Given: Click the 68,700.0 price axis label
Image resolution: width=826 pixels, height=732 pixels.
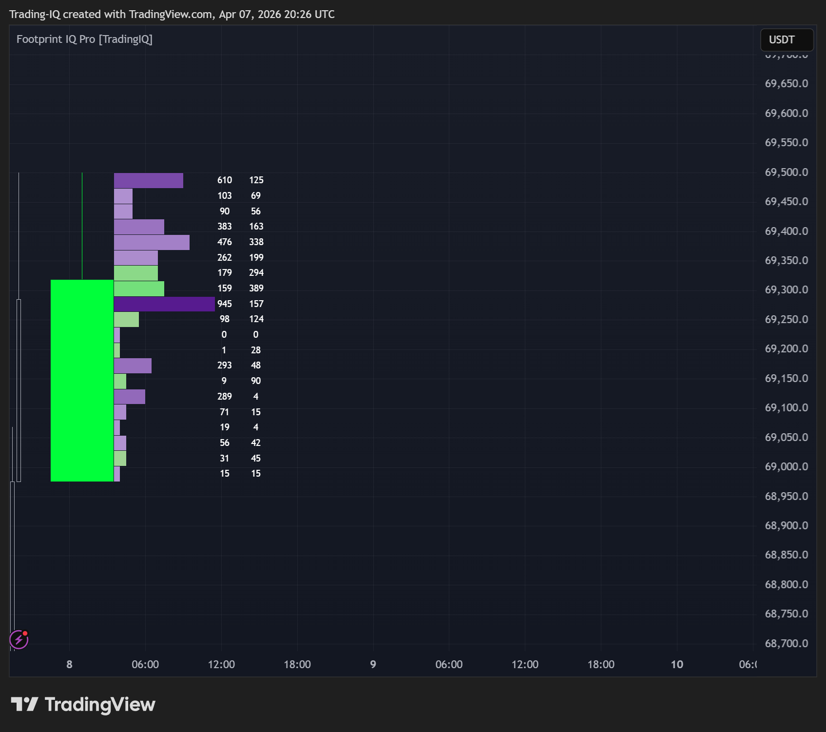Looking at the screenshot, I should coord(787,644).
